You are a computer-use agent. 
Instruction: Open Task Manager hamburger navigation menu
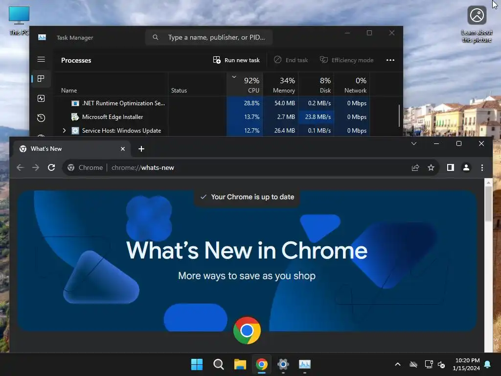pos(41,59)
